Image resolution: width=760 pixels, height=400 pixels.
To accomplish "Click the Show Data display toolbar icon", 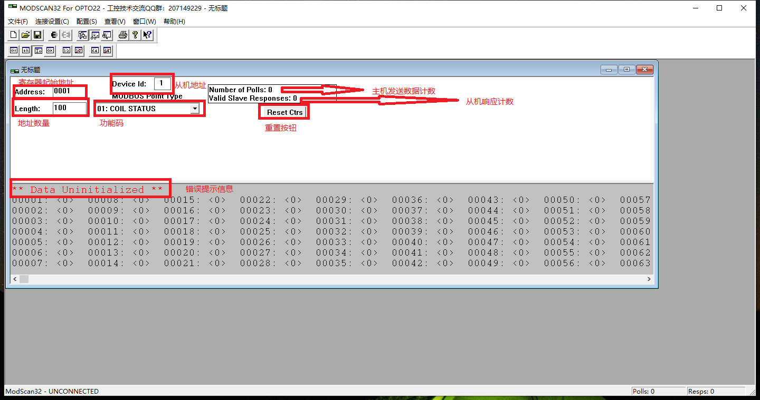I will (94, 35).
